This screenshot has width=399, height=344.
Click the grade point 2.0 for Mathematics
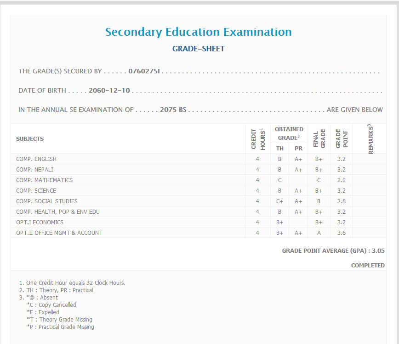(341, 180)
